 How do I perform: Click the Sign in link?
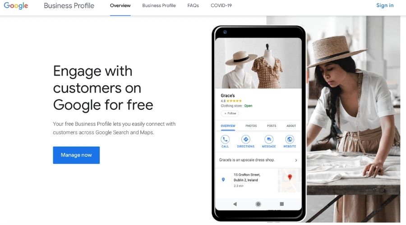click(x=385, y=5)
